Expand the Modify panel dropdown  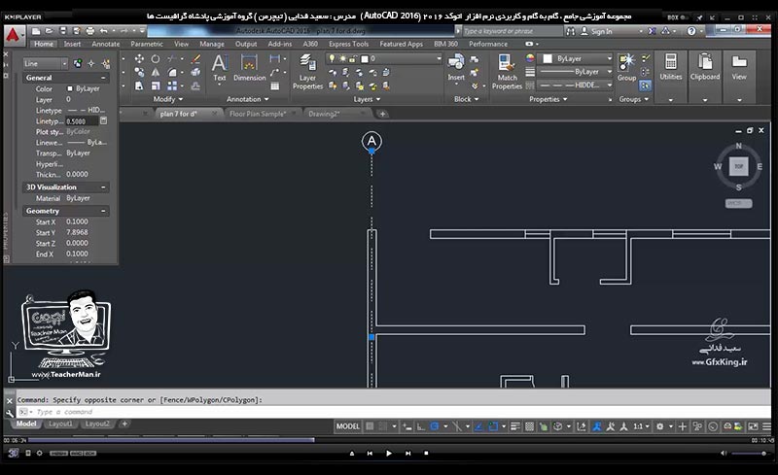(167, 99)
